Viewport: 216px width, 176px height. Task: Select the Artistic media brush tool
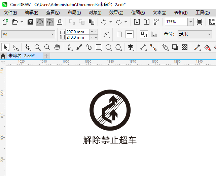point(79,47)
